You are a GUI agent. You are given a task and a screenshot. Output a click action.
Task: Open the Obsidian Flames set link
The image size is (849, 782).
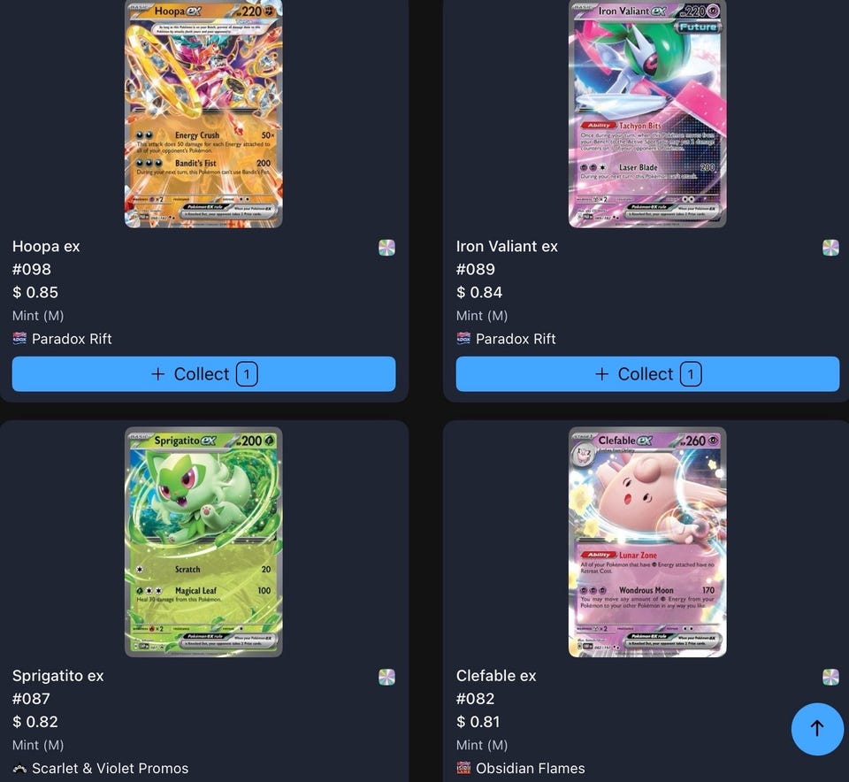(530, 769)
